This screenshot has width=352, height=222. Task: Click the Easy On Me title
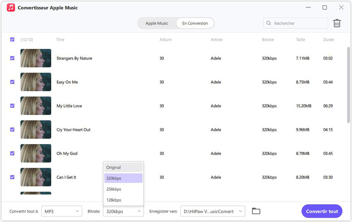[67, 82]
